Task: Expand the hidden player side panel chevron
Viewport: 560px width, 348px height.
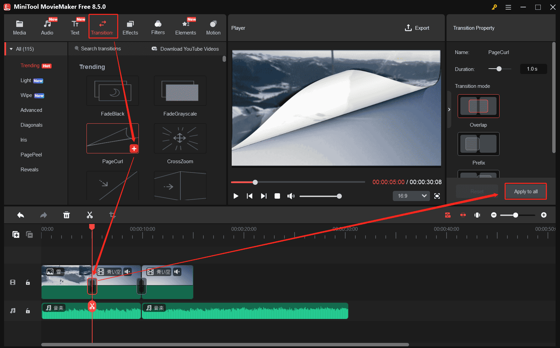Action: [449, 109]
